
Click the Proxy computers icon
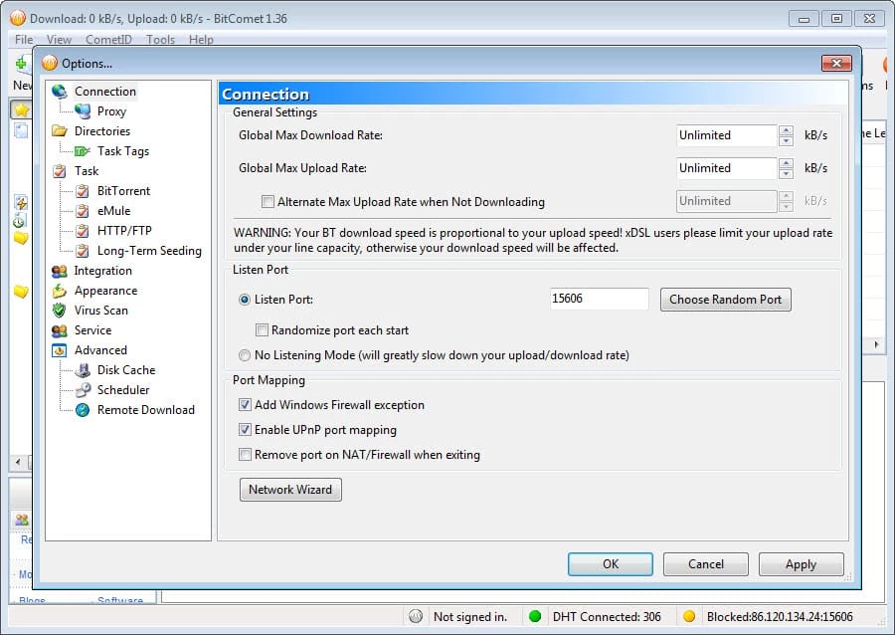coord(83,111)
